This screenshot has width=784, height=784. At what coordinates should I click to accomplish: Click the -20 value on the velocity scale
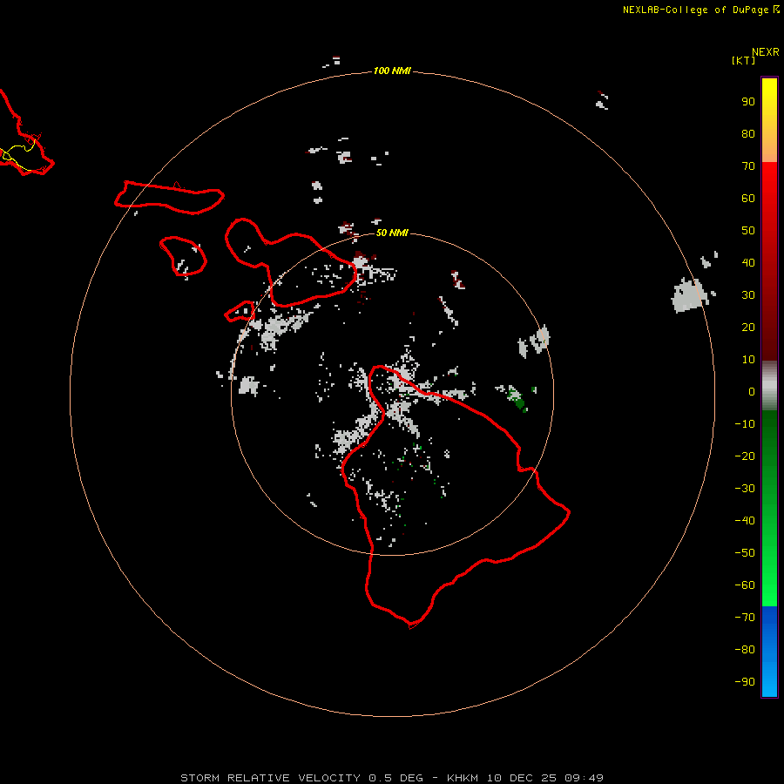(745, 456)
